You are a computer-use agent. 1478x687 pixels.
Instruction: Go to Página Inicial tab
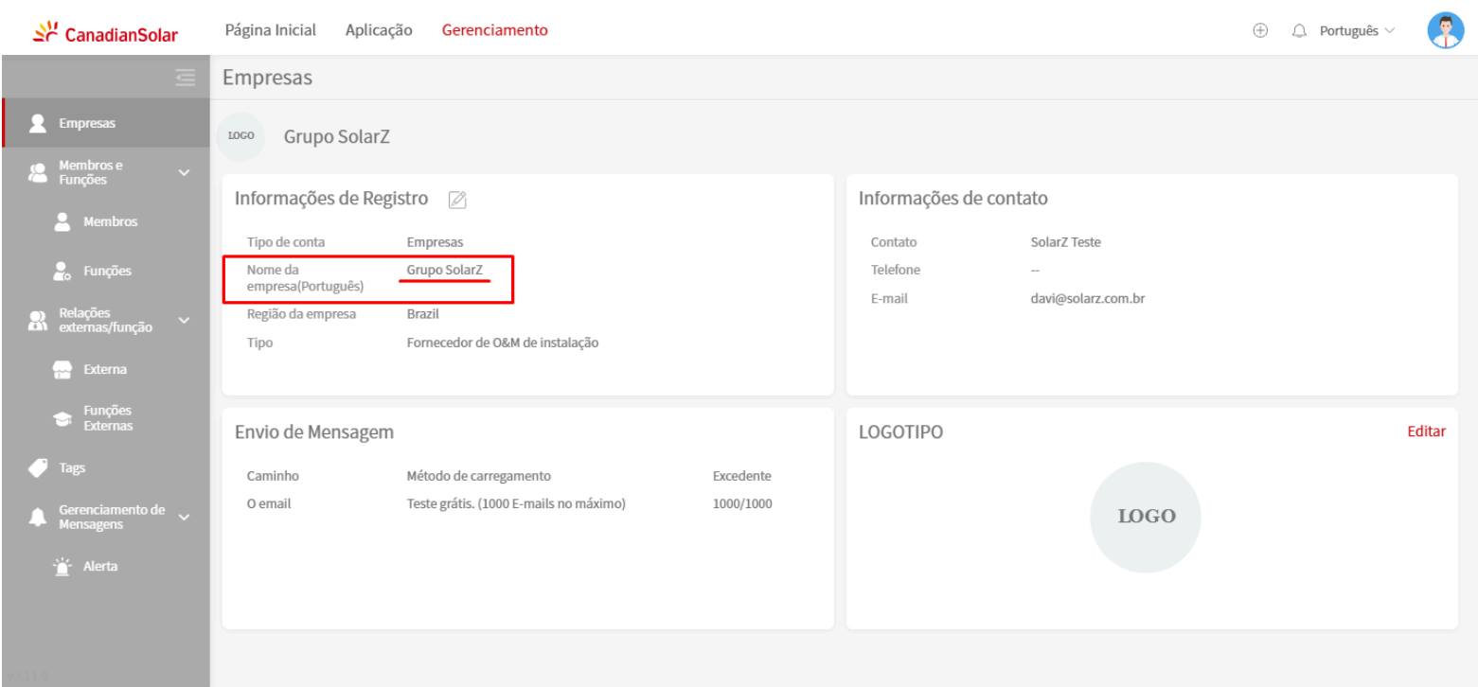tap(270, 30)
